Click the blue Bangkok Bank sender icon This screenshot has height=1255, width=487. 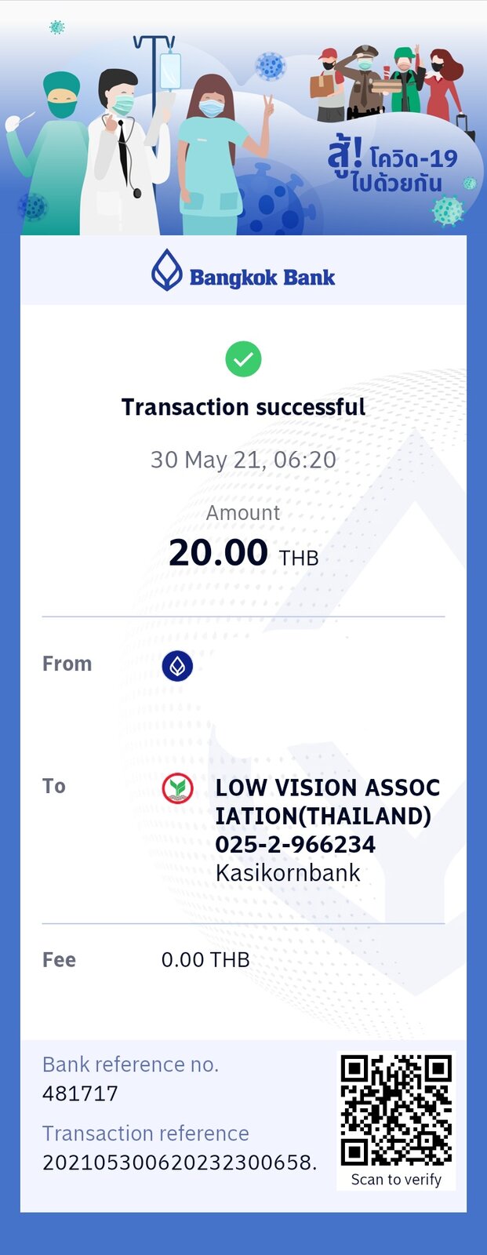[177, 666]
